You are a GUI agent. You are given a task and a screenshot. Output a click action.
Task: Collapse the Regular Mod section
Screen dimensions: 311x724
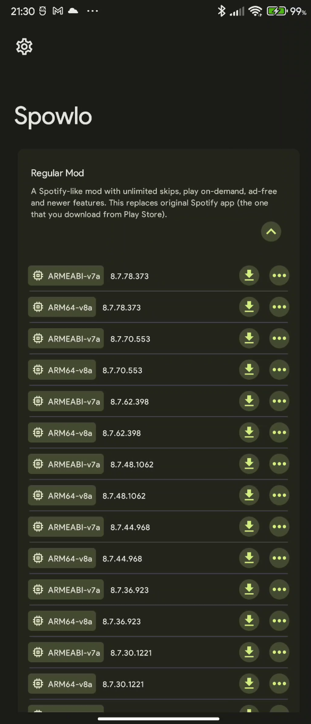[271, 231]
